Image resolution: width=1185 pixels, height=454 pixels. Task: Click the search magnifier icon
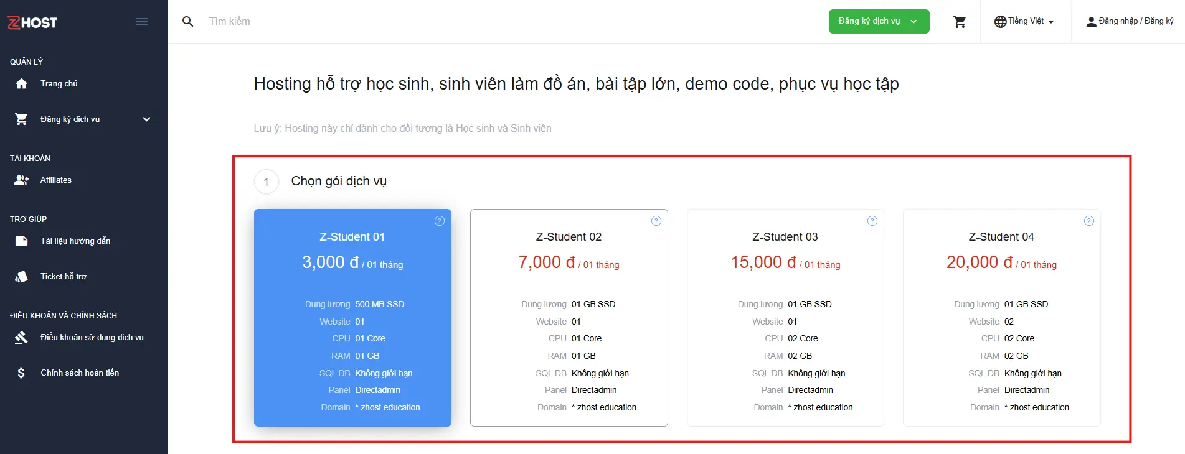[x=187, y=22]
